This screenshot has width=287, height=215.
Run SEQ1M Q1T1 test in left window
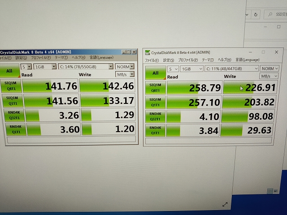pyautogui.click(x=12, y=100)
